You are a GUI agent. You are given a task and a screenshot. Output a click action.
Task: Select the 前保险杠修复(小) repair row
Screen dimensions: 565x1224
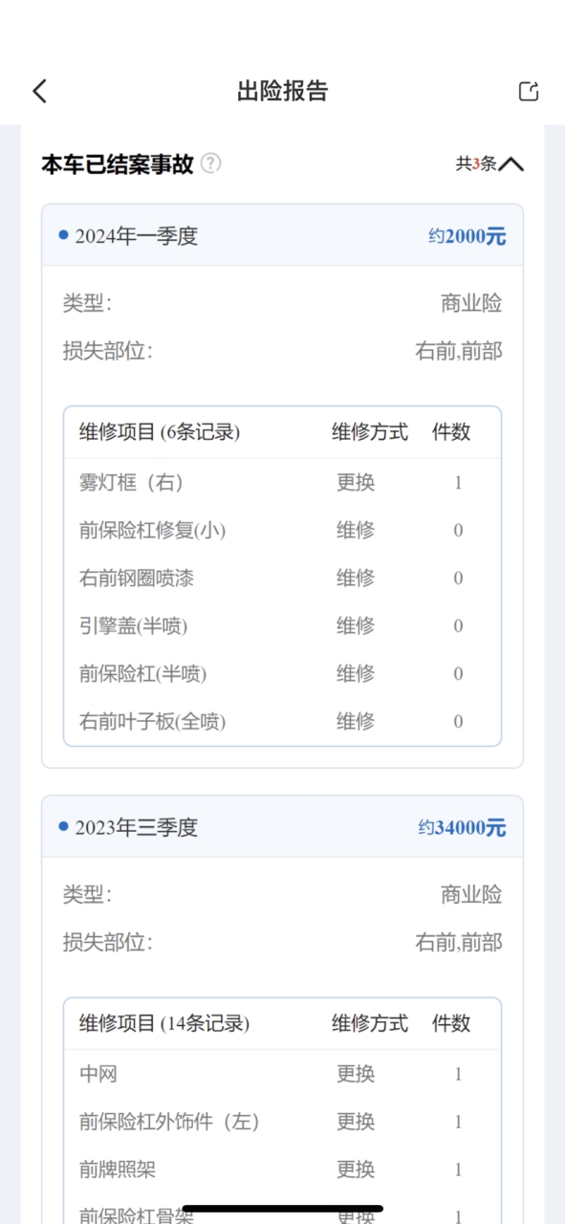point(282,531)
